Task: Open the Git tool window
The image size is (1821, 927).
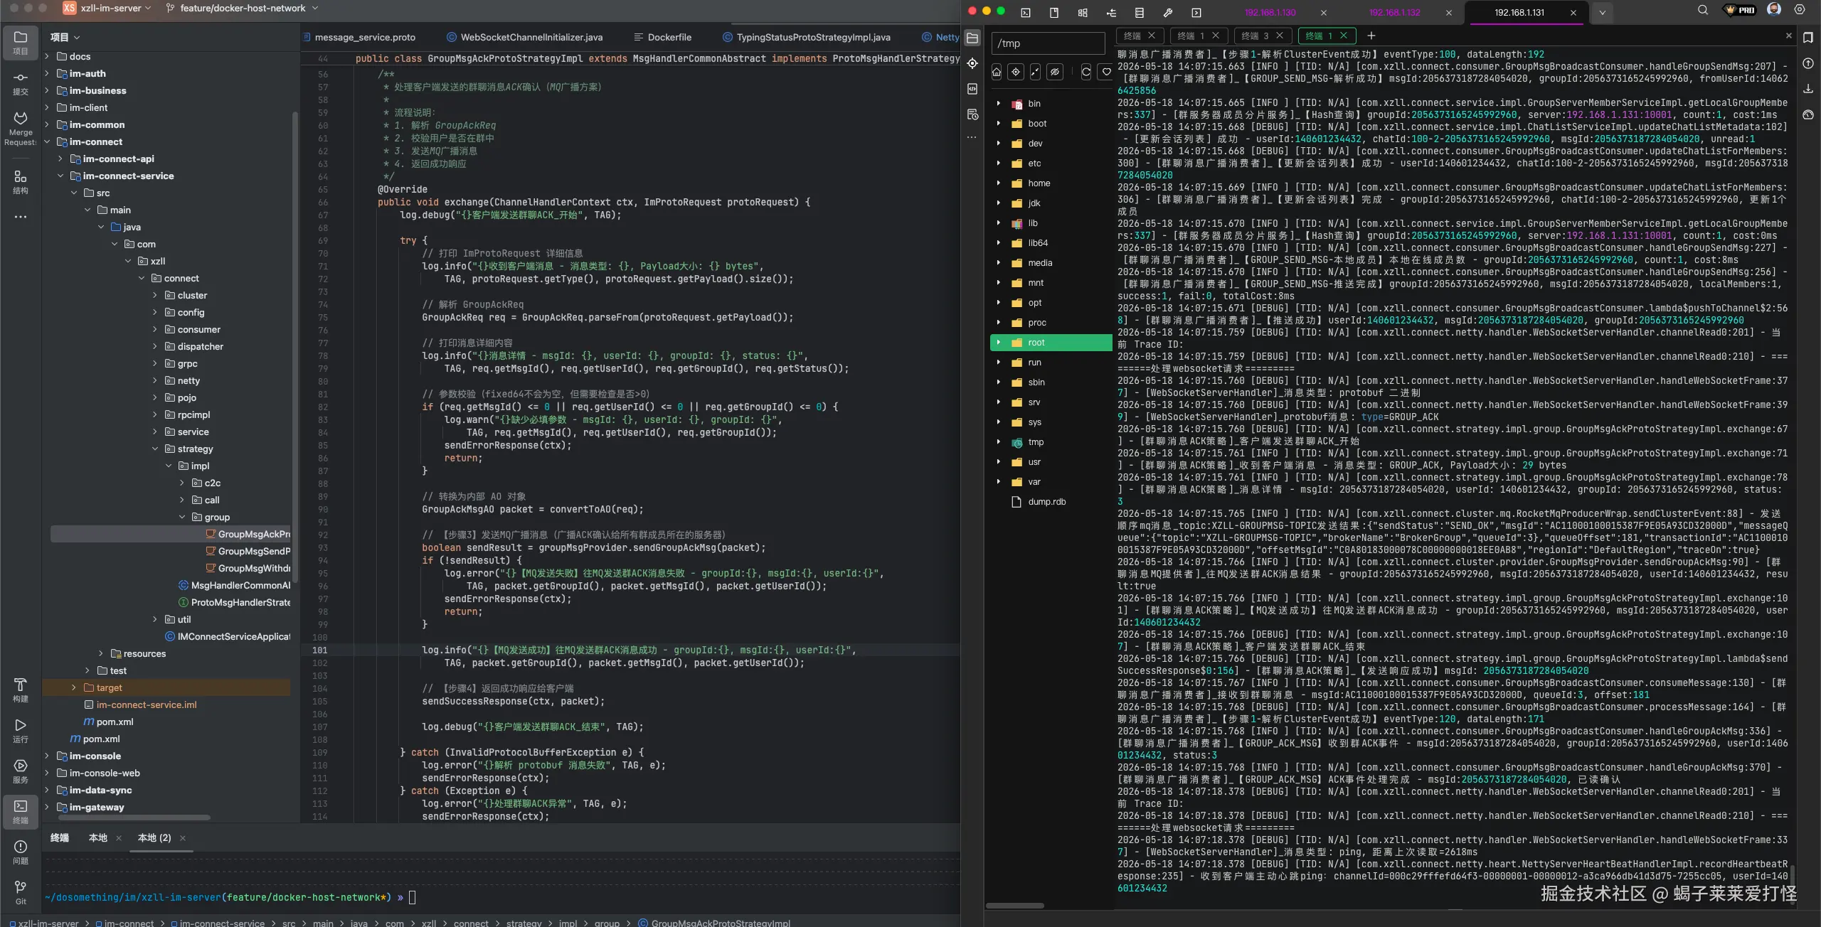Action: 21,892
